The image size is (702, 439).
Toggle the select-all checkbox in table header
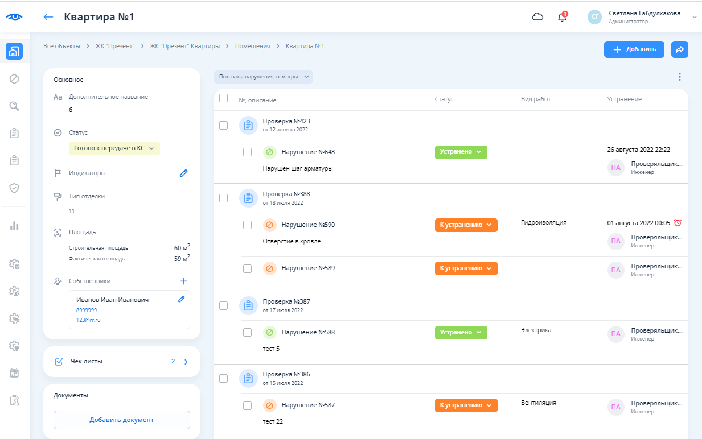[x=224, y=98]
